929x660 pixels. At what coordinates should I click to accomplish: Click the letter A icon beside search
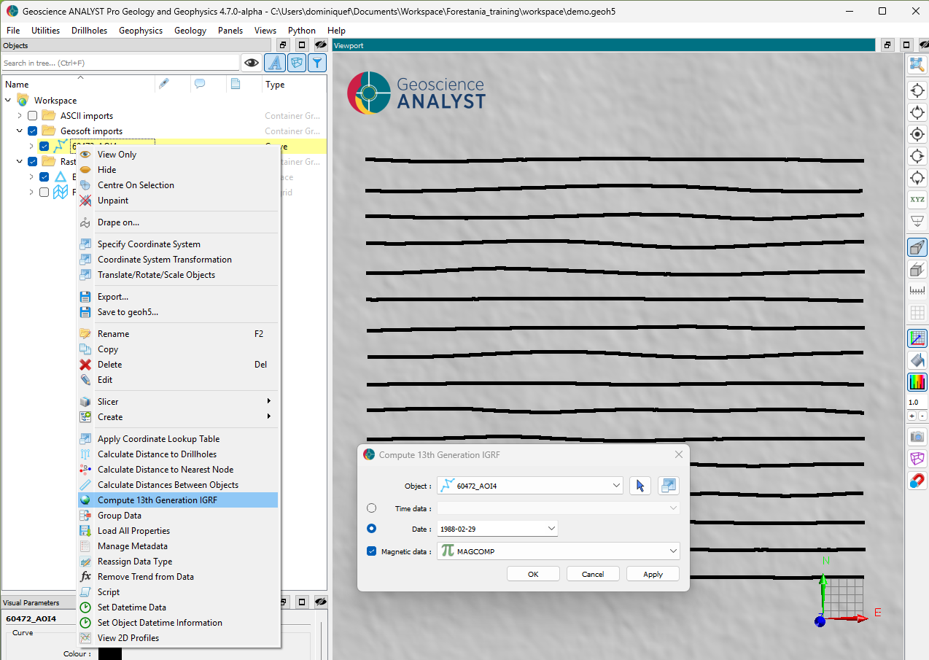tap(274, 63)
